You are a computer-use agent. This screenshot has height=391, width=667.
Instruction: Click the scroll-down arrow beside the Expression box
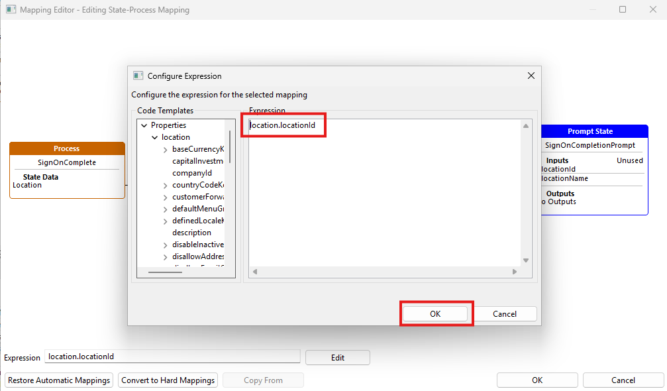(525, 258)
